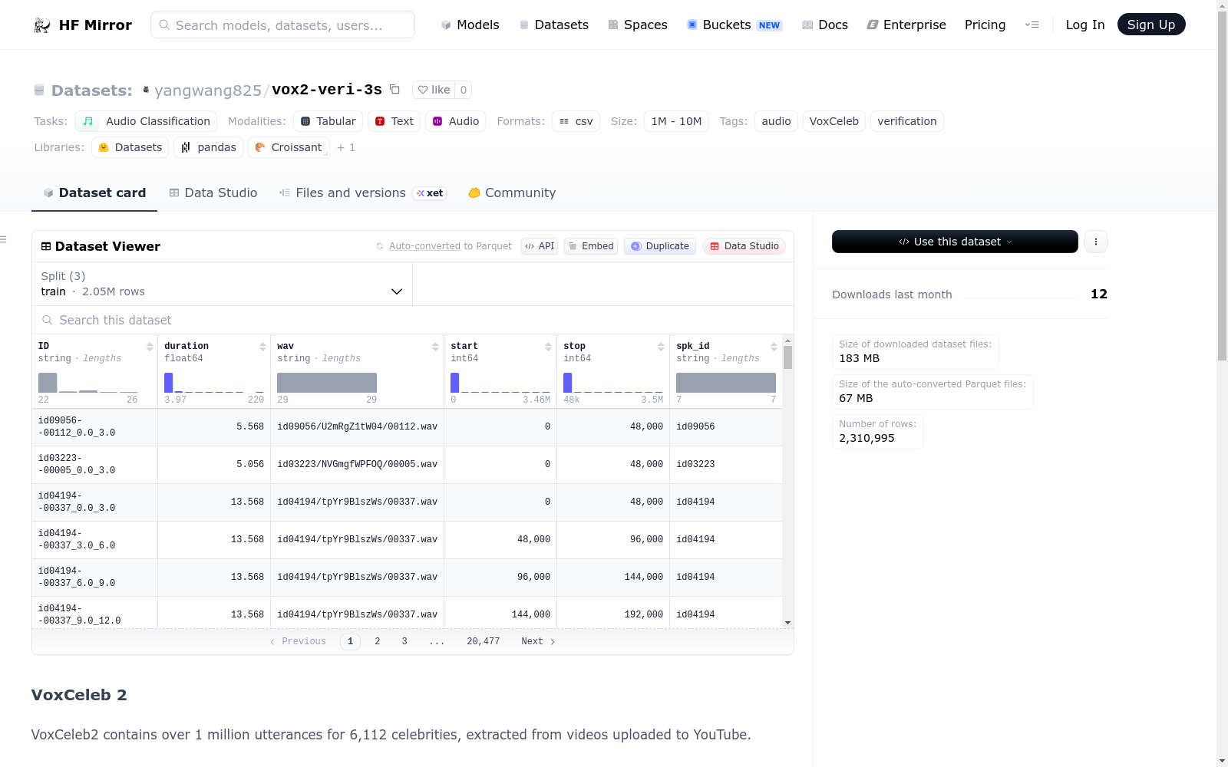Open Data Studio from the viewer header

click(x=744, y=246)
